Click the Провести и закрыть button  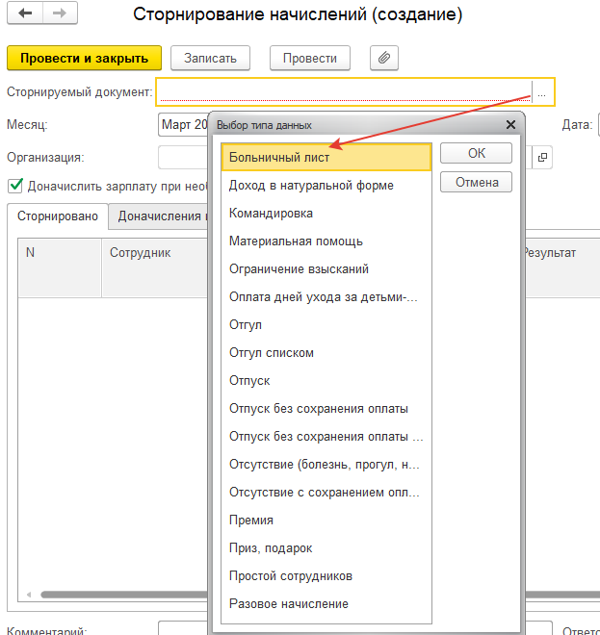[x=85, y=58]
